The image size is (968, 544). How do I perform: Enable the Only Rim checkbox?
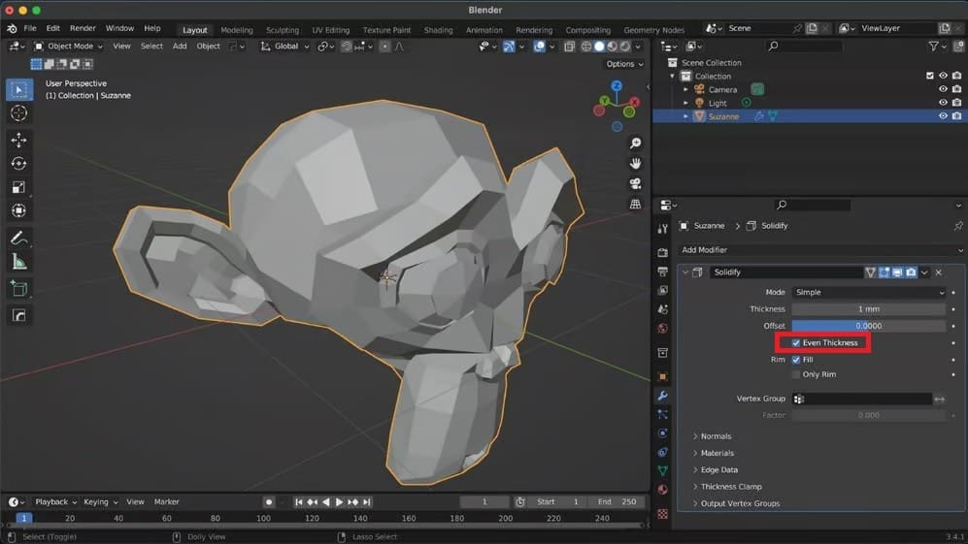796,374
